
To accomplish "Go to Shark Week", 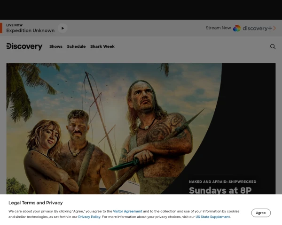I will 102,46.
